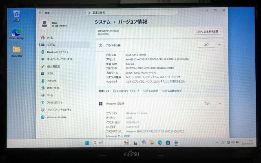Copy the Windows の仕様 details

pyautogui.click(x=207, y=104)
